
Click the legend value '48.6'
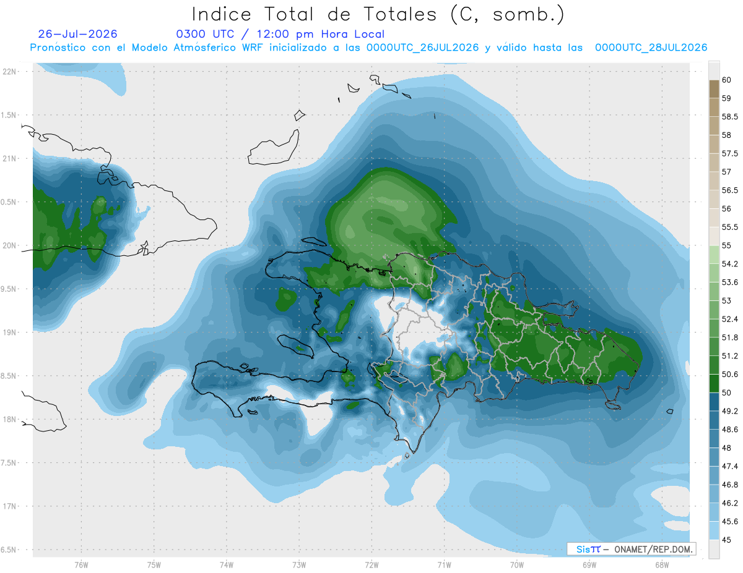(x=730, y=430)
